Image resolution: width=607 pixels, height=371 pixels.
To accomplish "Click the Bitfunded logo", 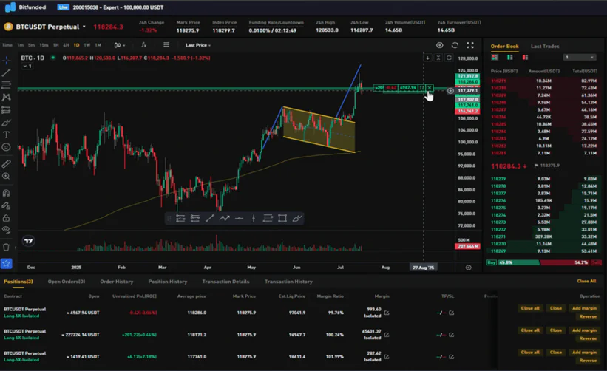I will click(x=26, y=7).
